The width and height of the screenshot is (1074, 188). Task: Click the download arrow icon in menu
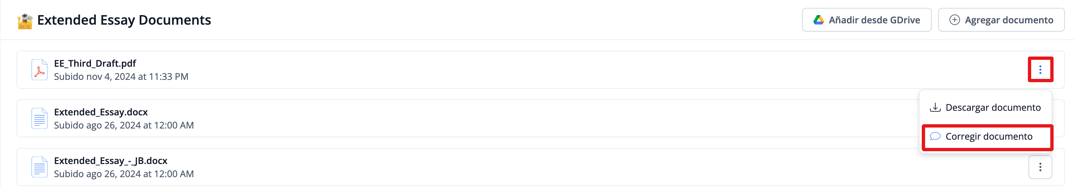point(935,108)
